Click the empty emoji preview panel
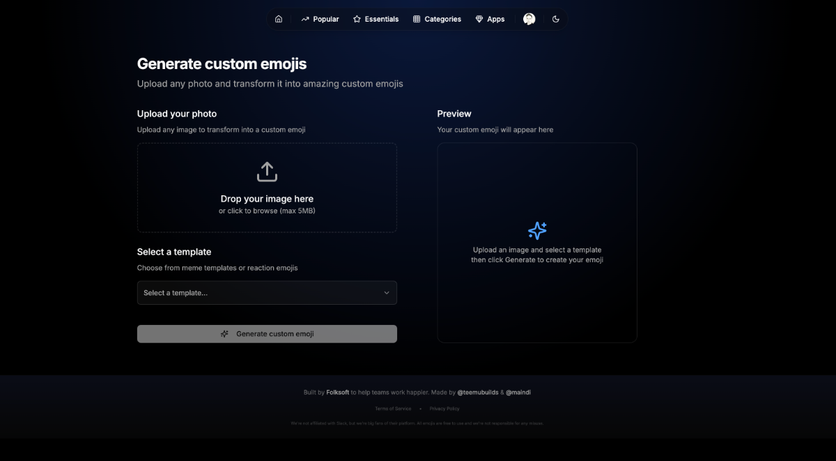Screen dimensions: 836x461 (x=537, y=307)
